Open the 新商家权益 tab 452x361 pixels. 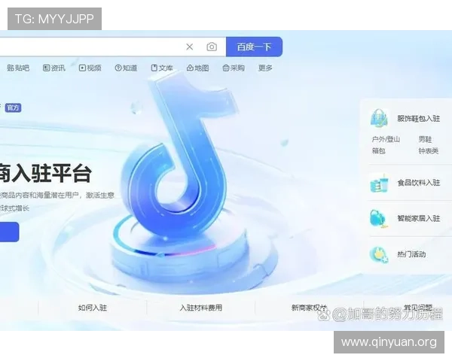pyautogui.click(x=310, y=308)
